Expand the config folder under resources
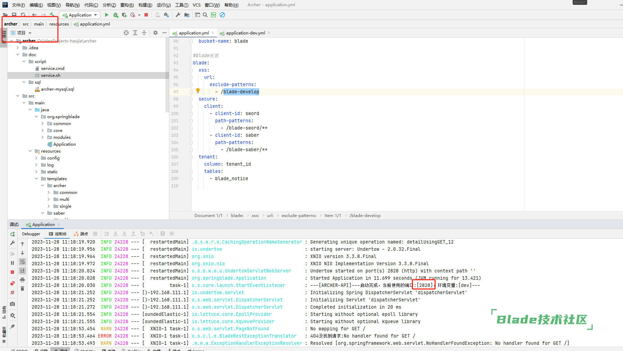 (37, 158)
